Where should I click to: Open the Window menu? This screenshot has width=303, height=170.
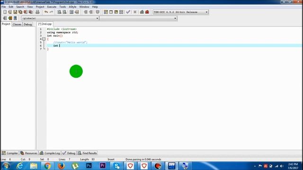[84, 7]
